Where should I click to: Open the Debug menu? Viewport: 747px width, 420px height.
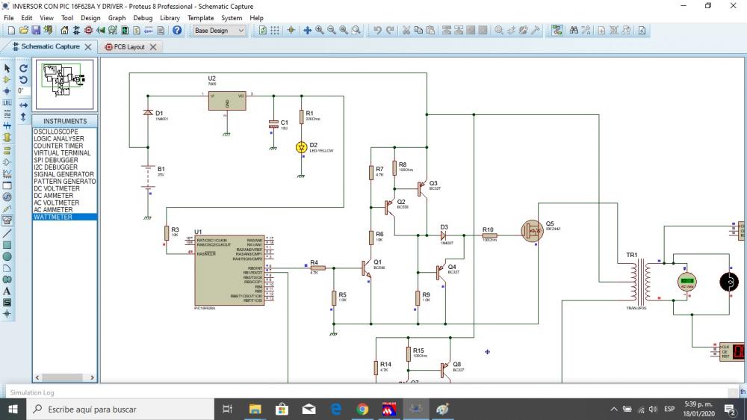(143, 18)
